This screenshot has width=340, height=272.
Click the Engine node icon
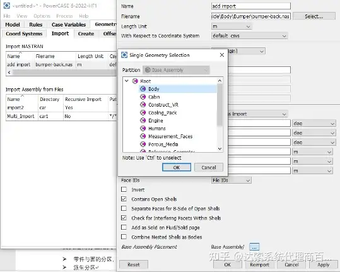[x=143, y=121]
